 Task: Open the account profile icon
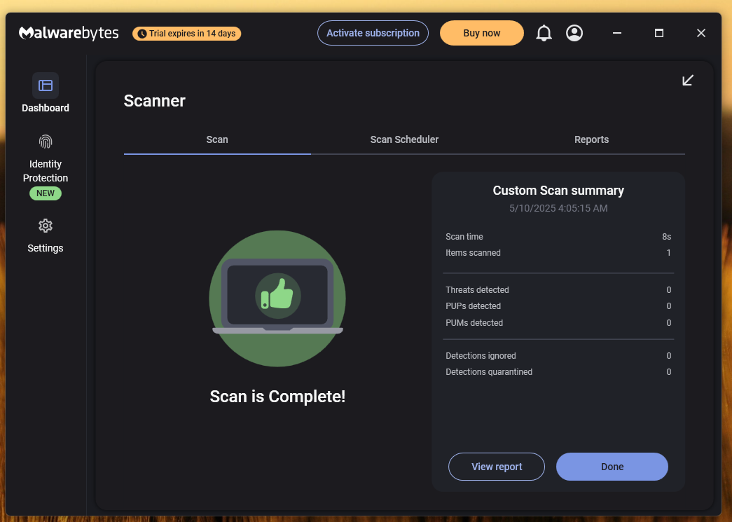pos(574,33)
